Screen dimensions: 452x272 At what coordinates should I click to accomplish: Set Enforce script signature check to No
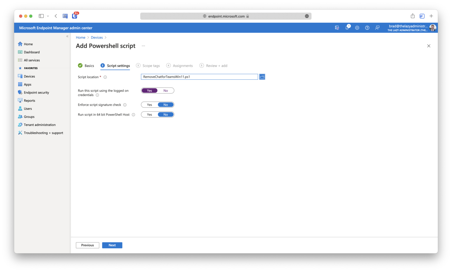[166, 105]
